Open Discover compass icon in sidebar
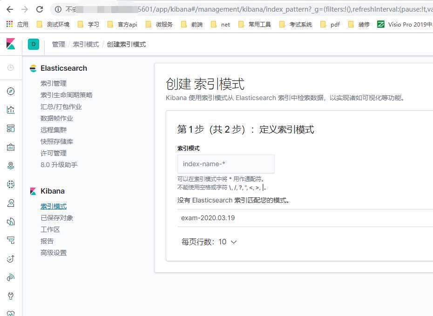 11,91
